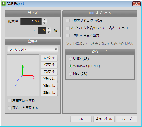Viewport: 142px width, 127px height.
Task: Select the Mac (CR) line ending option
Action: click(x=70, y=74)
